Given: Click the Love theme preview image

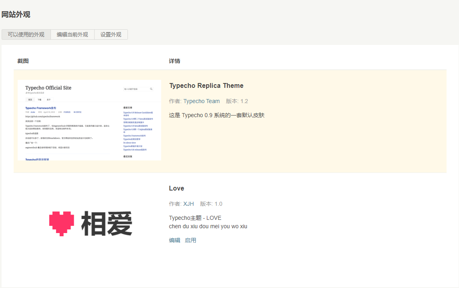Looking at the screenshot, I should pos(90,223).
